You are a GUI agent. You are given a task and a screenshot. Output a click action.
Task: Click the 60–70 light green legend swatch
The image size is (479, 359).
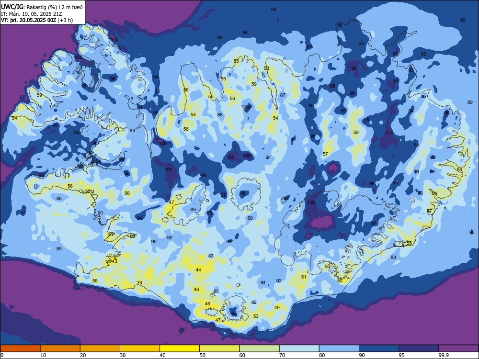tap(259, 348)
